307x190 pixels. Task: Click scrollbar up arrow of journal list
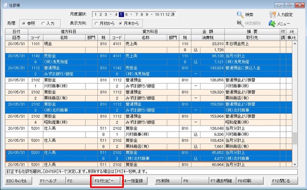pyautogui.click(x=295, y=44)
